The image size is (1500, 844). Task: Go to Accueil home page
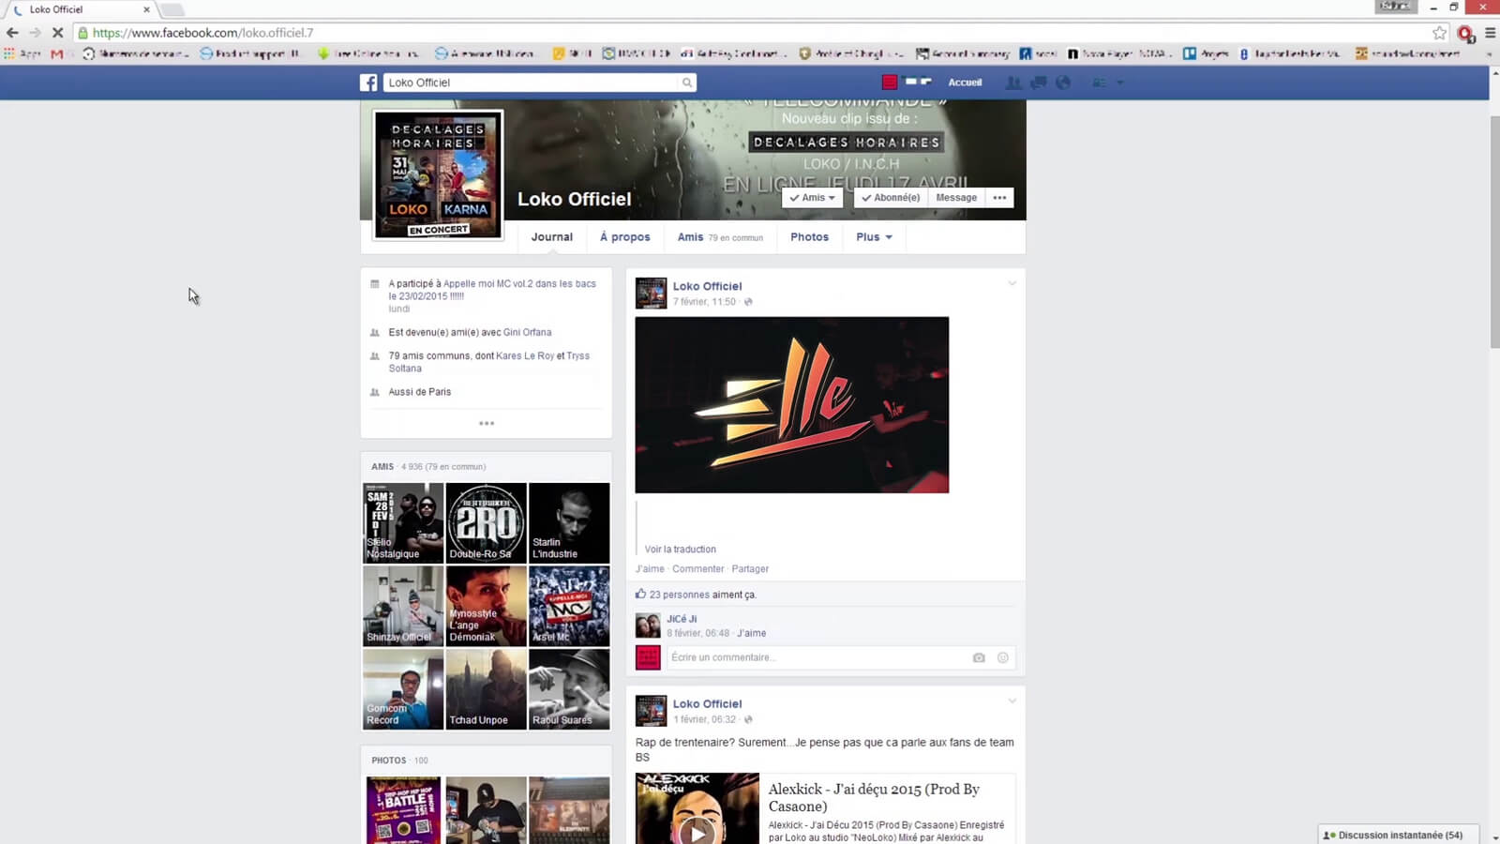965,83
